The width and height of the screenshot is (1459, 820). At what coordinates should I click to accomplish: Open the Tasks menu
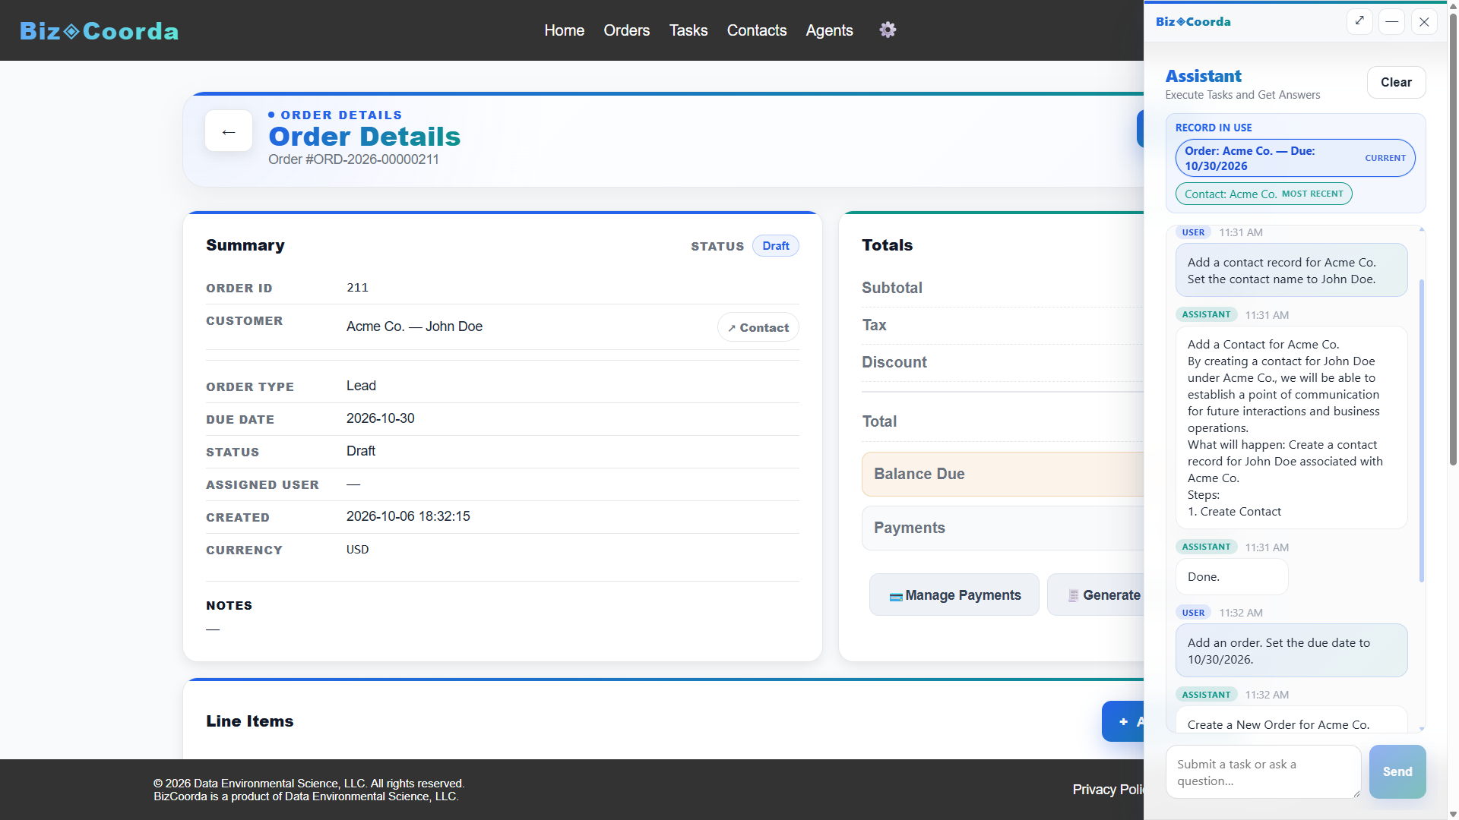click(688, 30)
